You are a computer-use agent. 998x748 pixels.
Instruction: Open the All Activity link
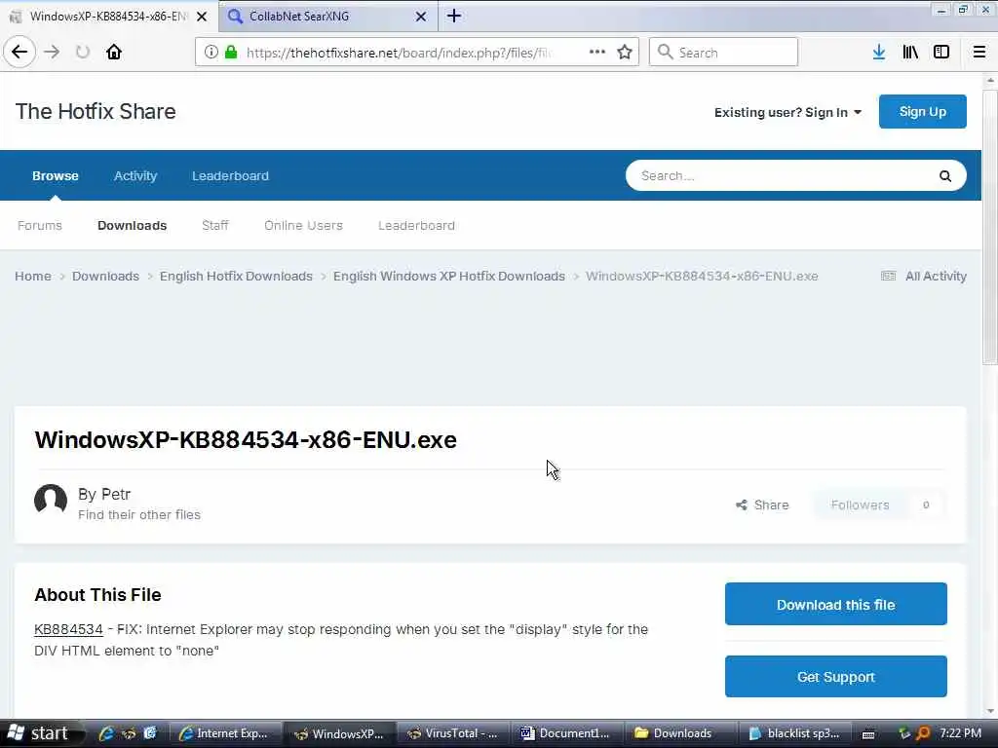click(936, 276)
